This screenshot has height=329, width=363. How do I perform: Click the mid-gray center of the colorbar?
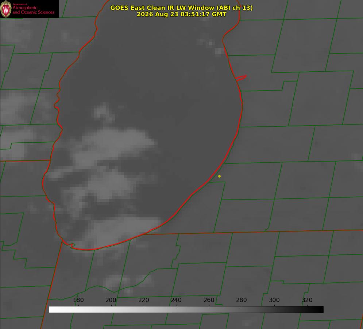186,309
